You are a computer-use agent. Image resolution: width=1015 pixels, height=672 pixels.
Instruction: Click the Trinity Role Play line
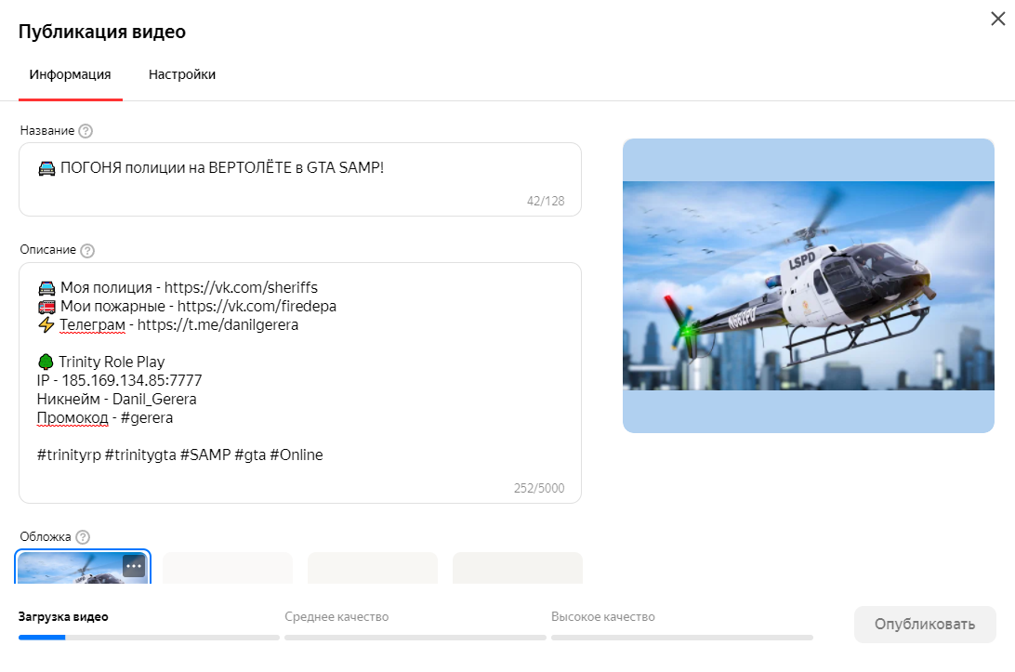point(101,362)
